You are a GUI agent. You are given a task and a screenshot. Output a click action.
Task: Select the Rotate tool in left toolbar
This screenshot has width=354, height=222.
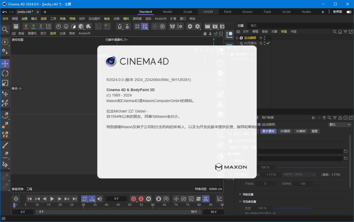click(x=5, y=73)
